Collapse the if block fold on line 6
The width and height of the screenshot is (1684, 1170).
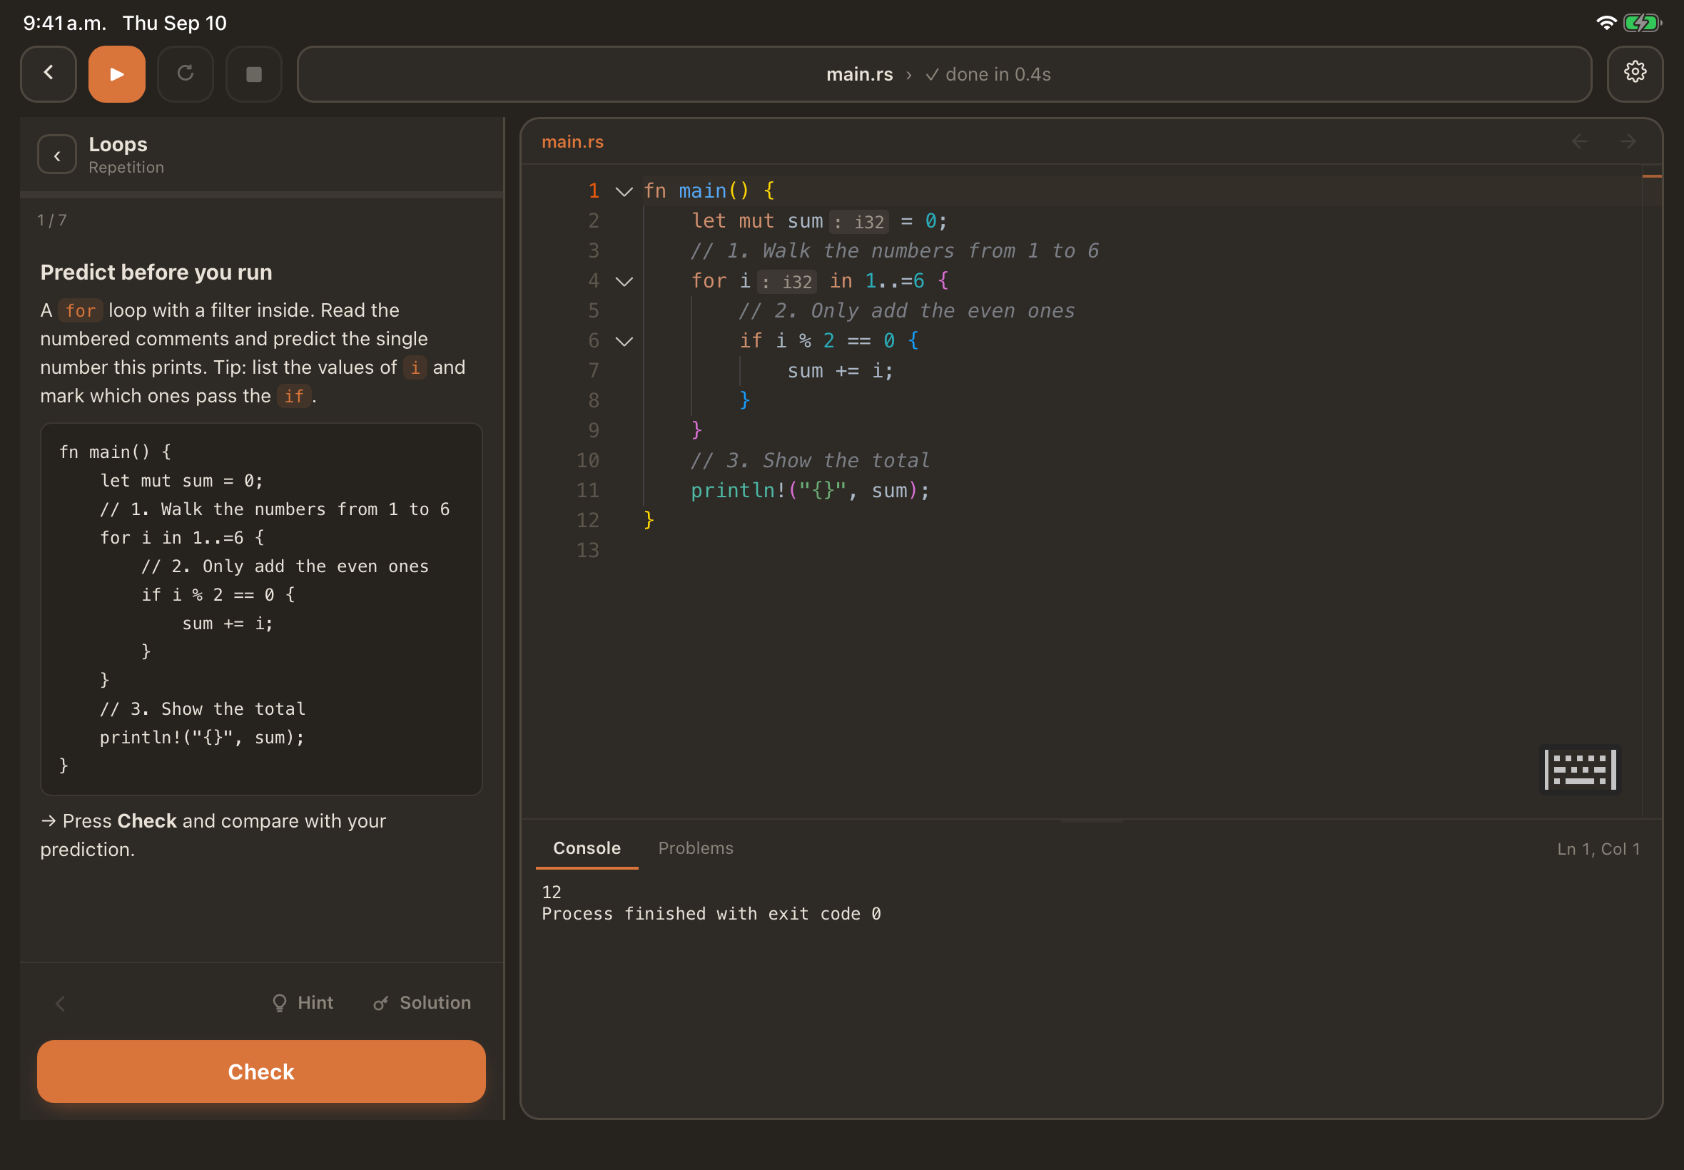tap(624, 342)
